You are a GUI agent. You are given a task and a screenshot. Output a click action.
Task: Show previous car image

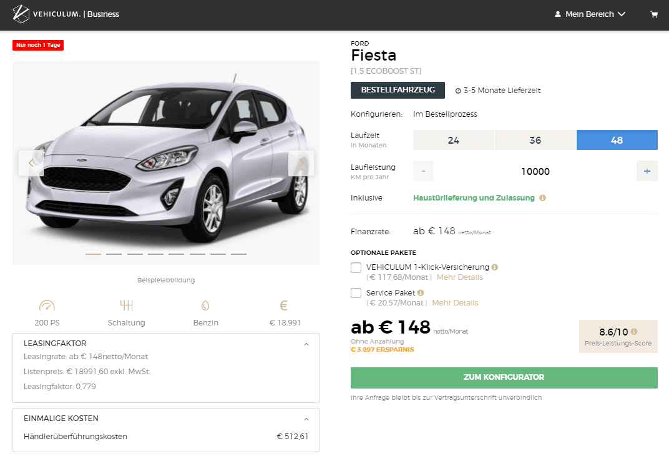[x=31, y=163]
